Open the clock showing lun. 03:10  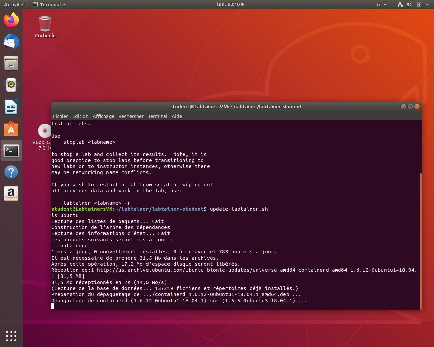(230, 5)
